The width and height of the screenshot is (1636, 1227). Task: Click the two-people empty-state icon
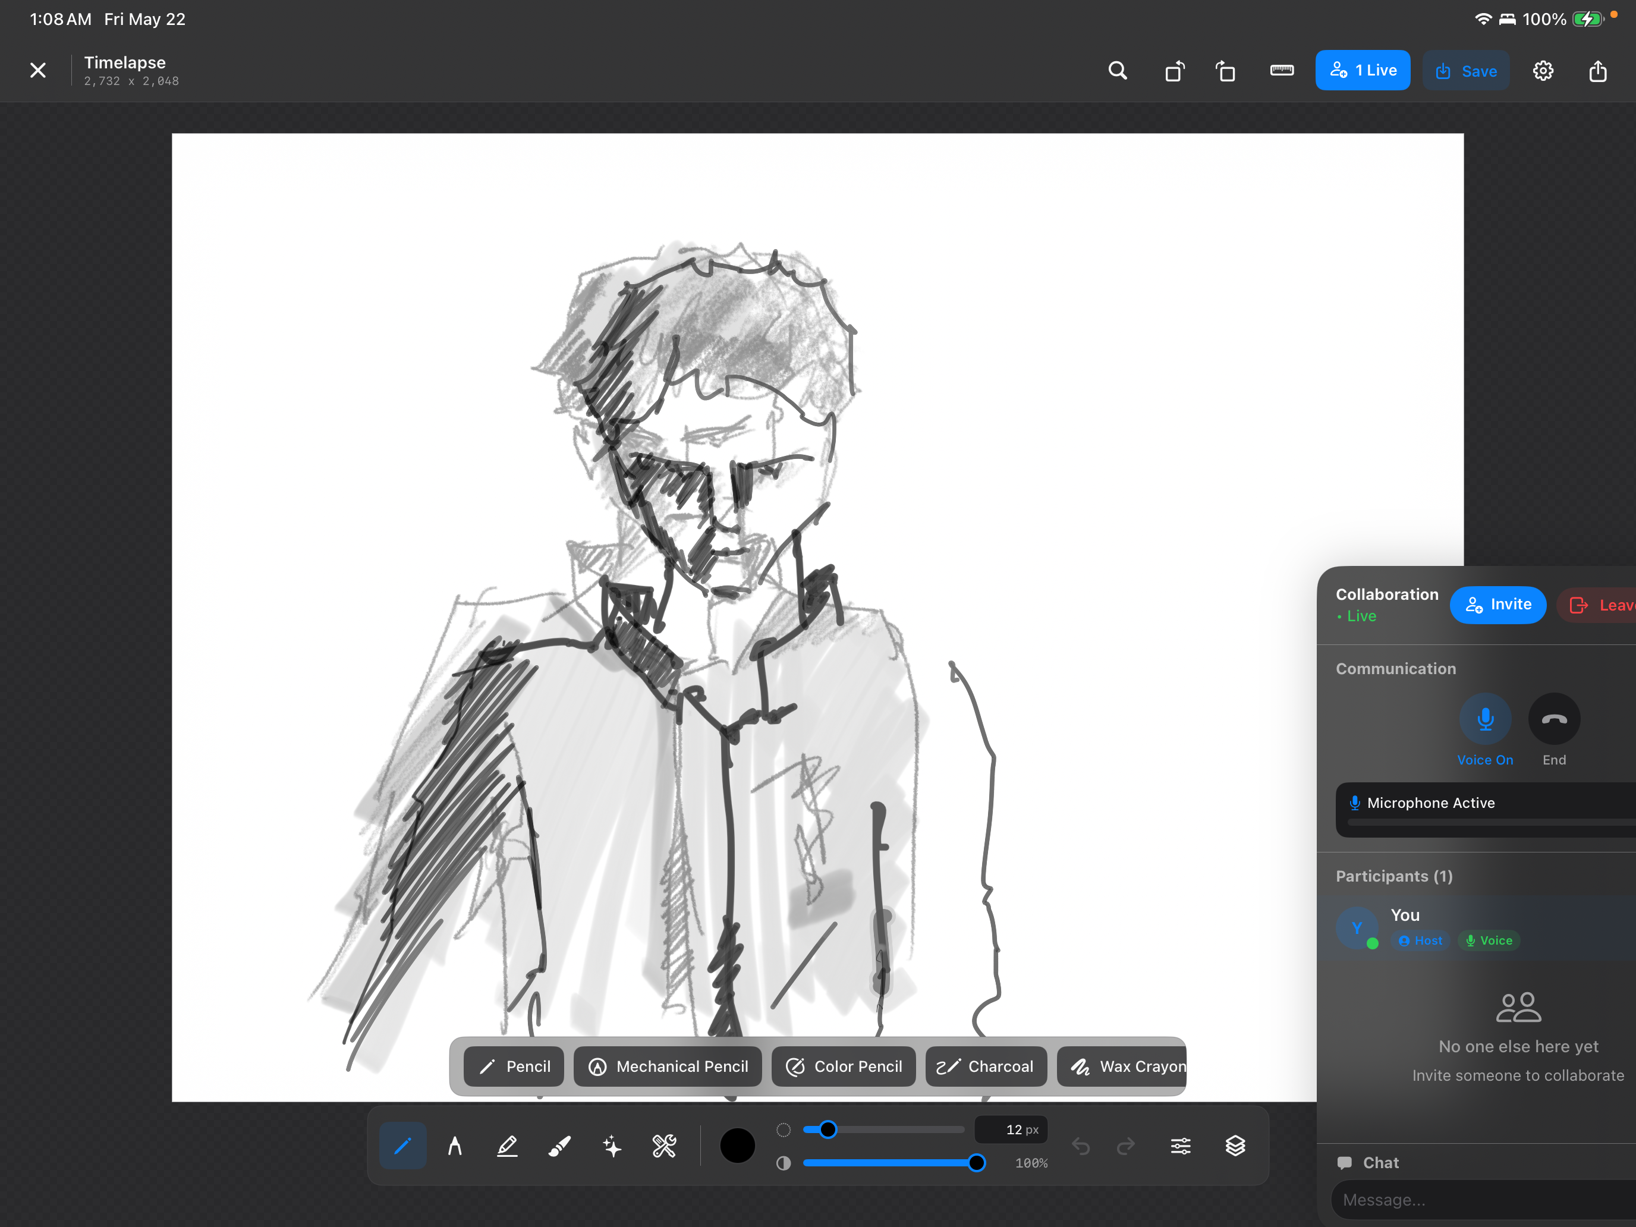coord(1518,1007)
